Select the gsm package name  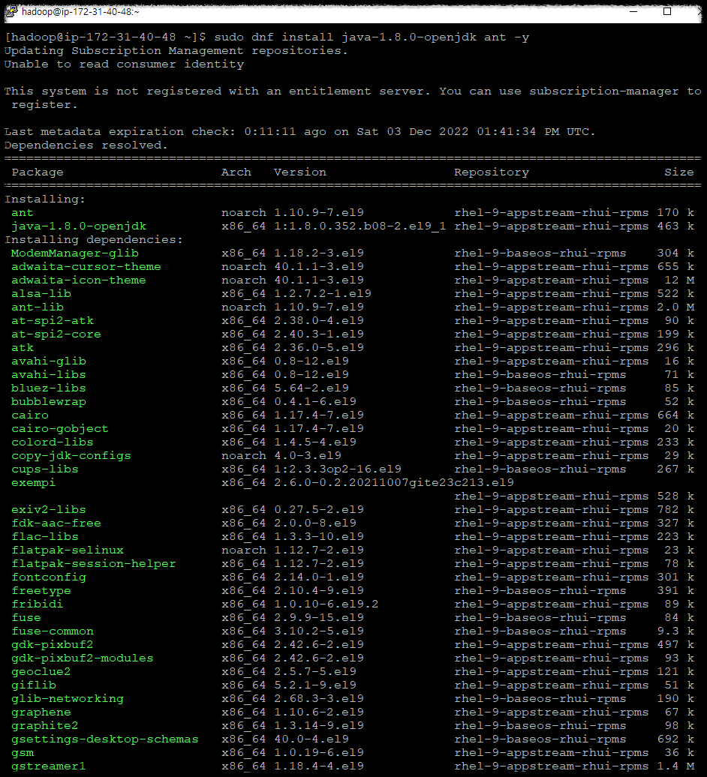(23, 753)
